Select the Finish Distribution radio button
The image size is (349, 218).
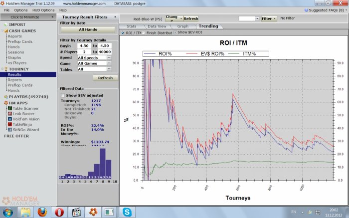(x=144, y=33)
